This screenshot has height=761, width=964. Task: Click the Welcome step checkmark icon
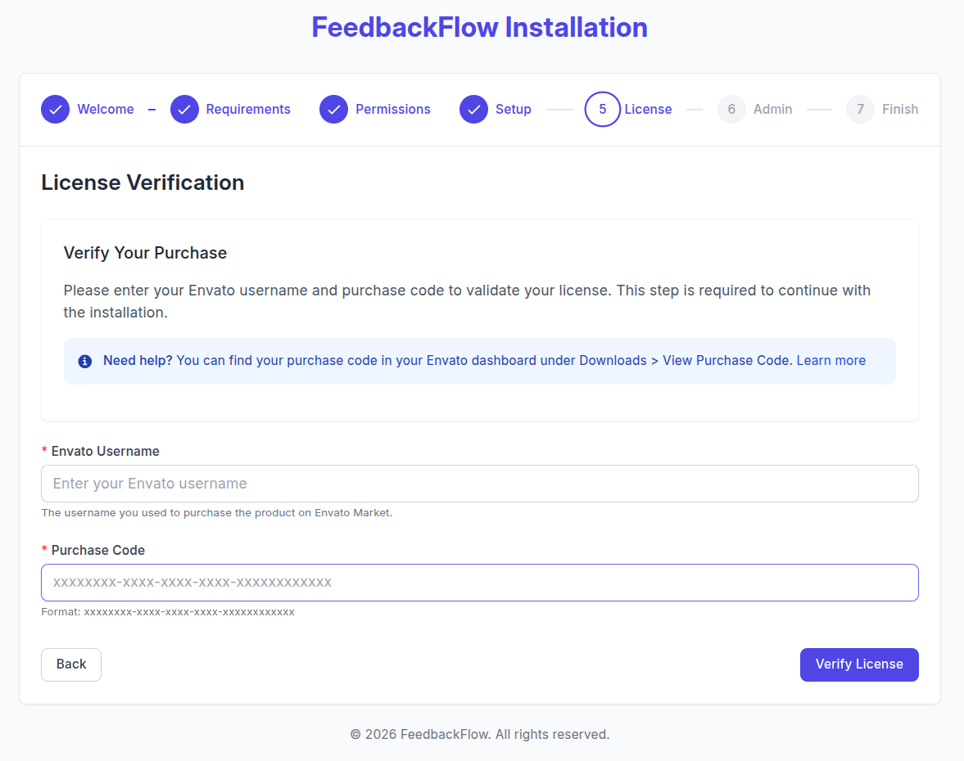pyautogui.click(x=55, y=109)
